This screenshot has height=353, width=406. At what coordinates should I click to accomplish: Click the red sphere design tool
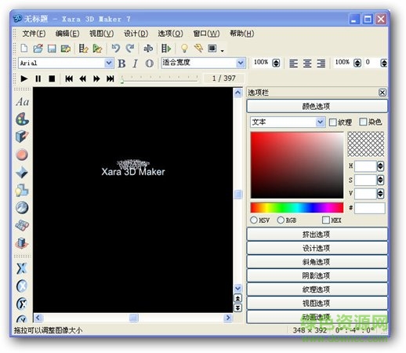pos(22,155)
